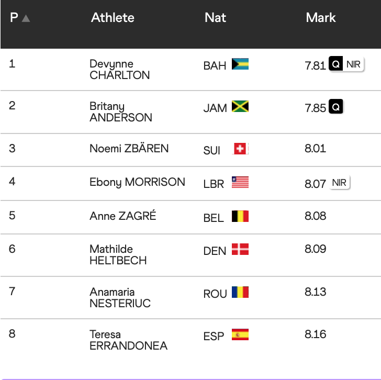This screenshot has width=381, height=380.
Task: Click the Jamaica flag icon
Action: click(x=240, y=107)
